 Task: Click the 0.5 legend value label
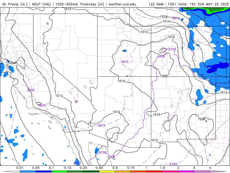(x=115, y=168)
